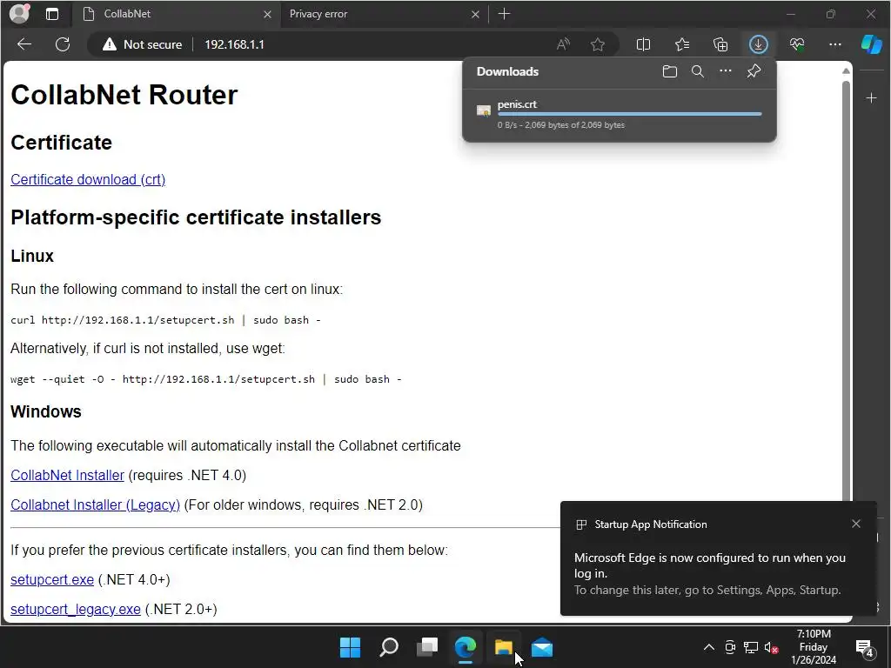This screenshot has width=891, height=668.
Task: Click the curl setupcert.sh command text
Action: [x=165, y=320]
